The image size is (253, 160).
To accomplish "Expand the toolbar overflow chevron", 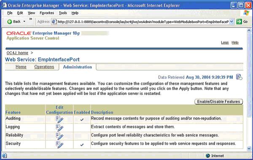I will (30, 19).
